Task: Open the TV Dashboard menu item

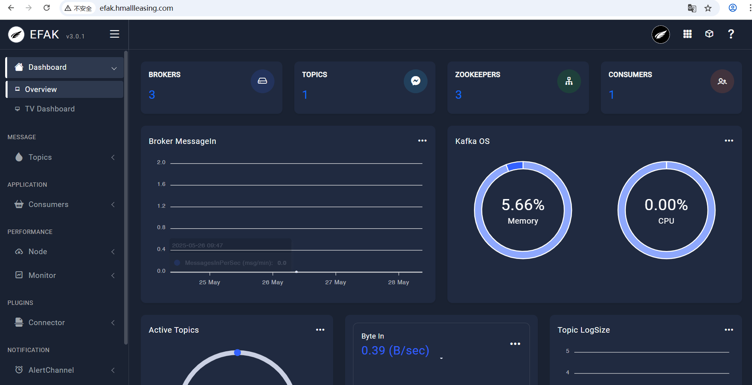Action: click(50, 109)
